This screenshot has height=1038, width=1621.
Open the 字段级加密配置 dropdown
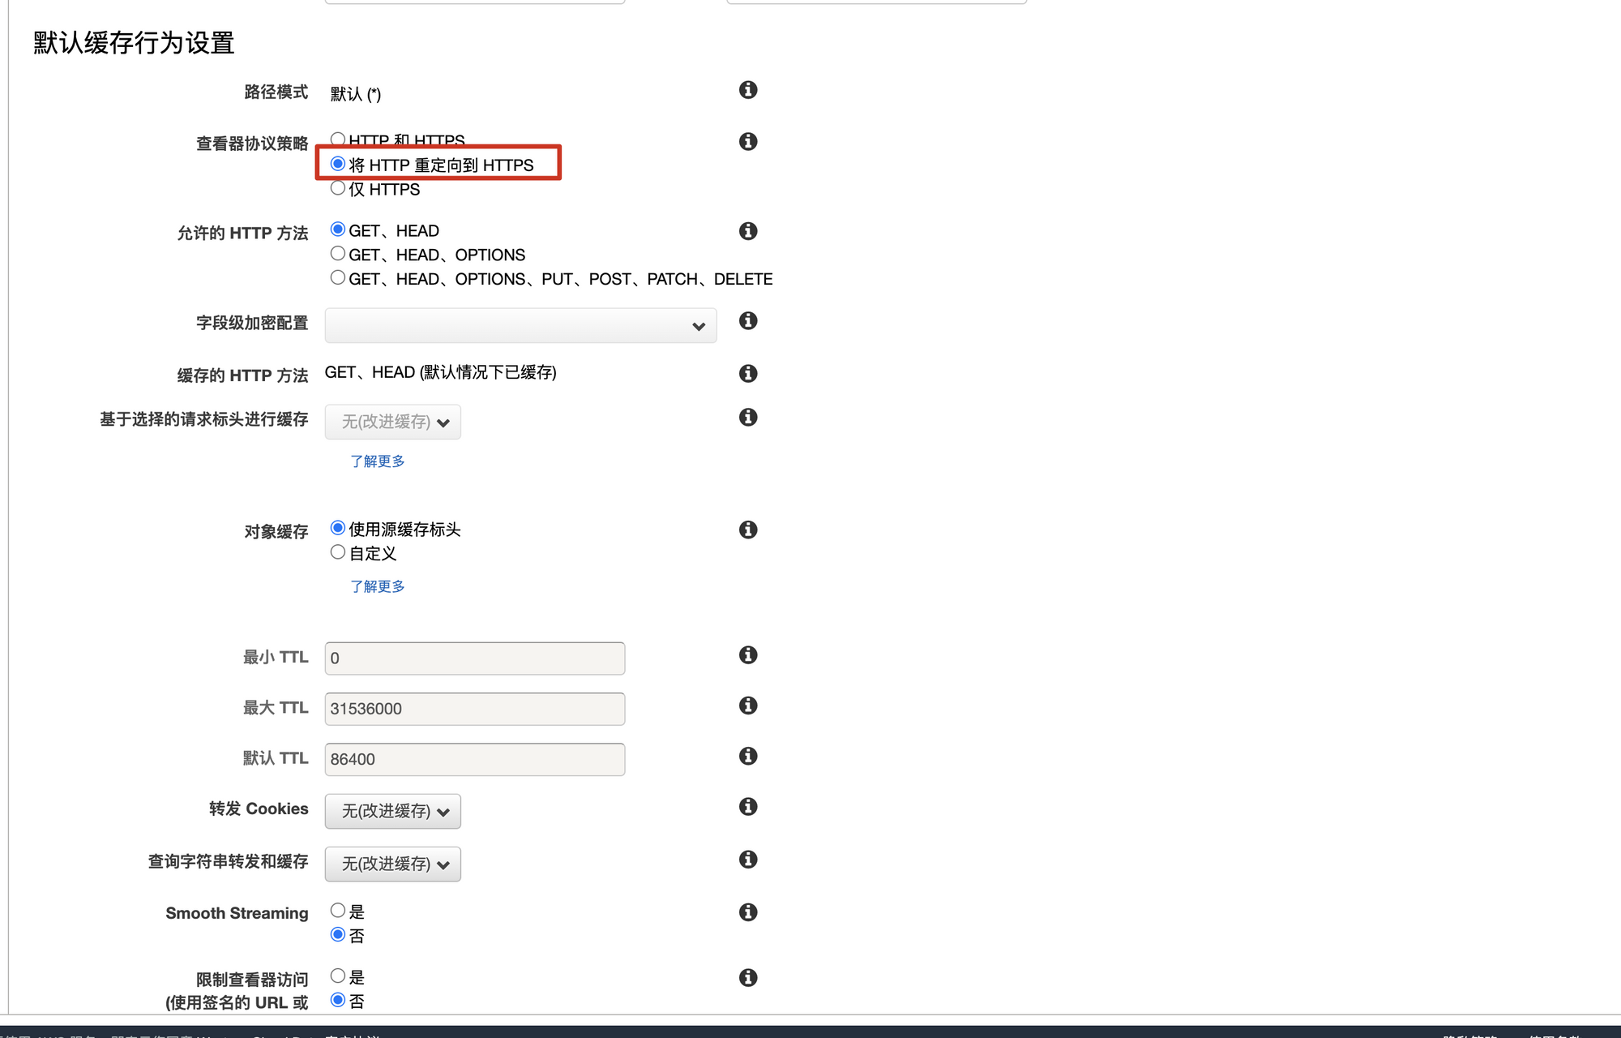(x=520, y=326)
